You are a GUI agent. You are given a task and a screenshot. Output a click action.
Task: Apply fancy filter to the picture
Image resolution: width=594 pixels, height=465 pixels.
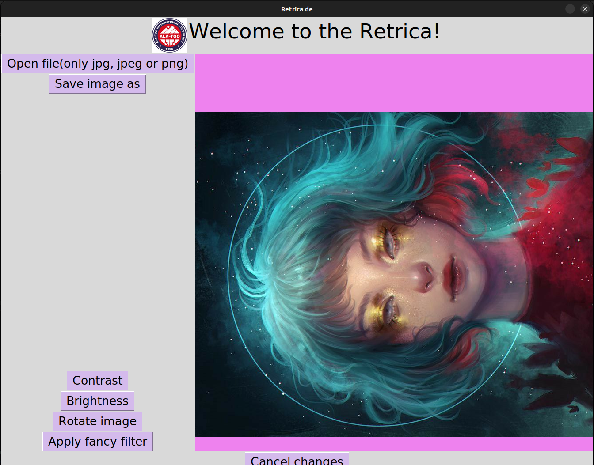(x=97, y=441)
